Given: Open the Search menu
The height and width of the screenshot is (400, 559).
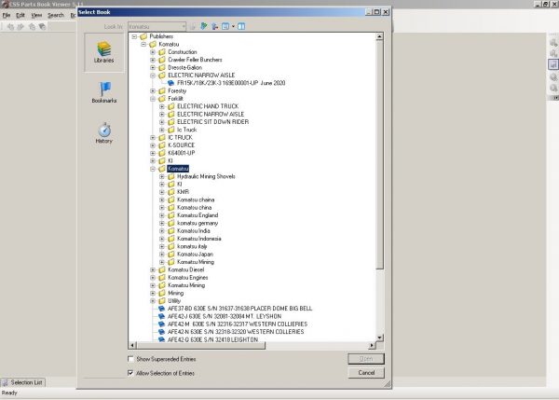Looking at the screenshot, I should pos(56,15).
